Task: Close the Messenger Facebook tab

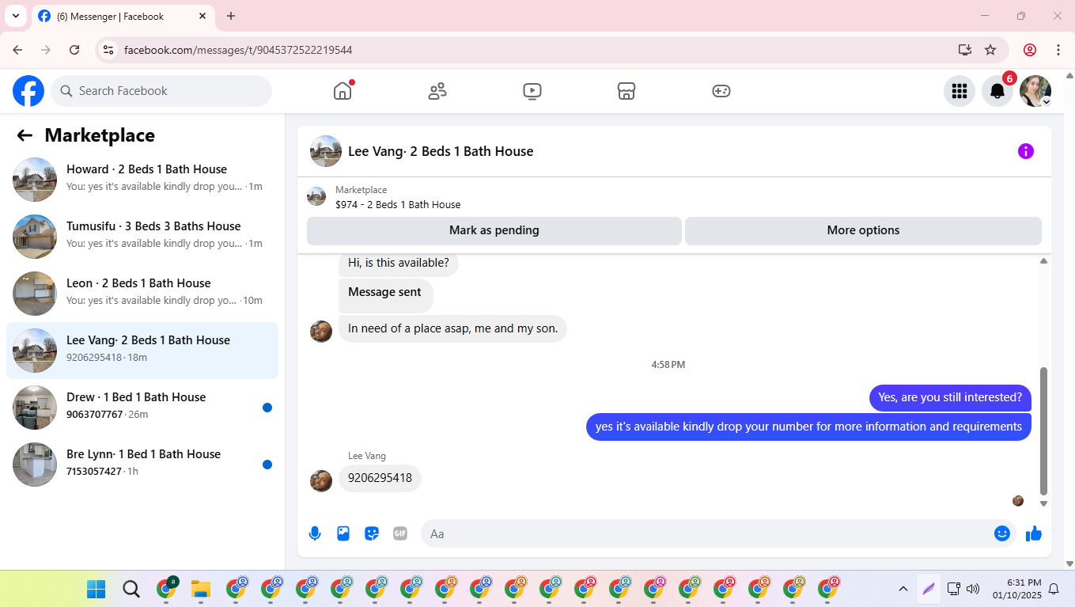Action: (x=203, y=16)
